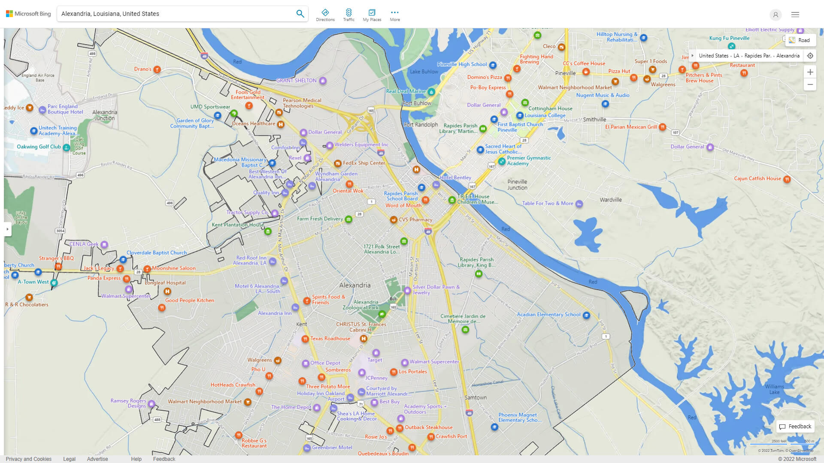Open the Privacy and Cookies link
824x463 pixels.
[x=28, y=459]
